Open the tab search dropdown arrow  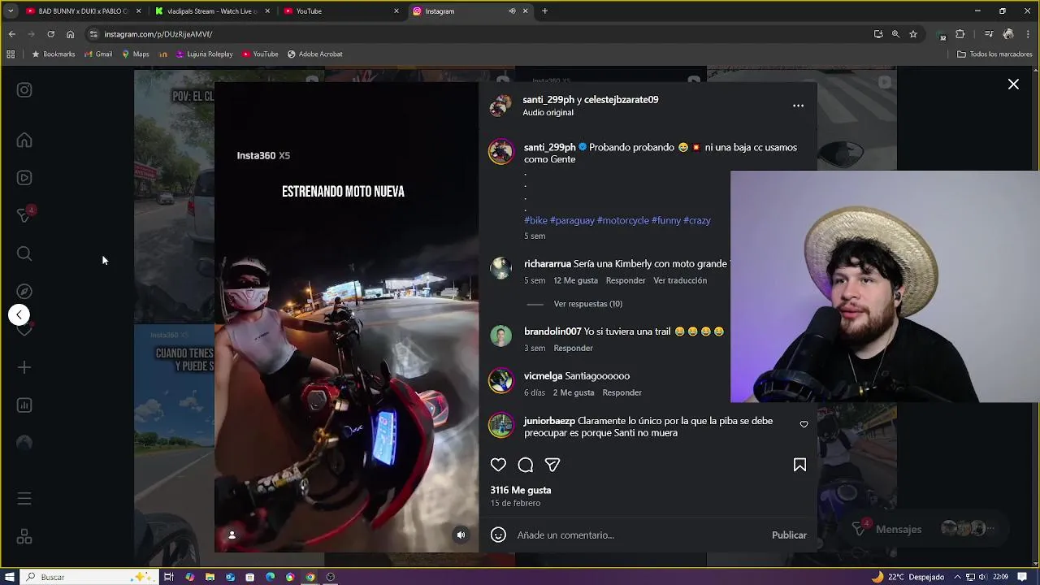11,11
